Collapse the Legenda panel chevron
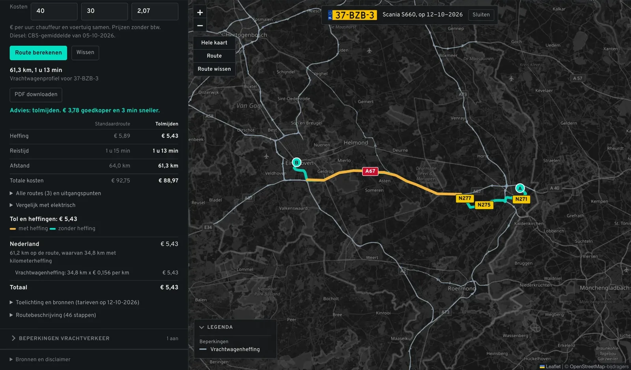Screen dimensions: 631x370 point(202,327)
